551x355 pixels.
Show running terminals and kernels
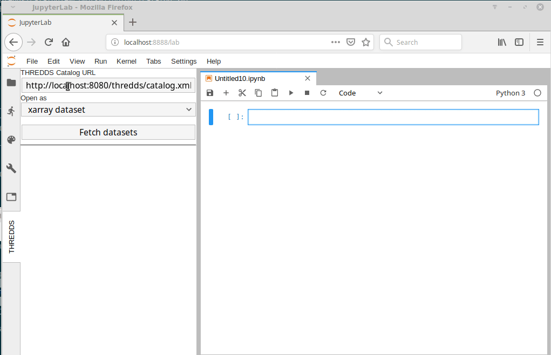11,111
